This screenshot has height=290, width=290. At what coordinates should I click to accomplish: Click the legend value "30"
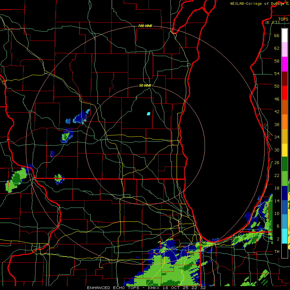tap(277, 150)
